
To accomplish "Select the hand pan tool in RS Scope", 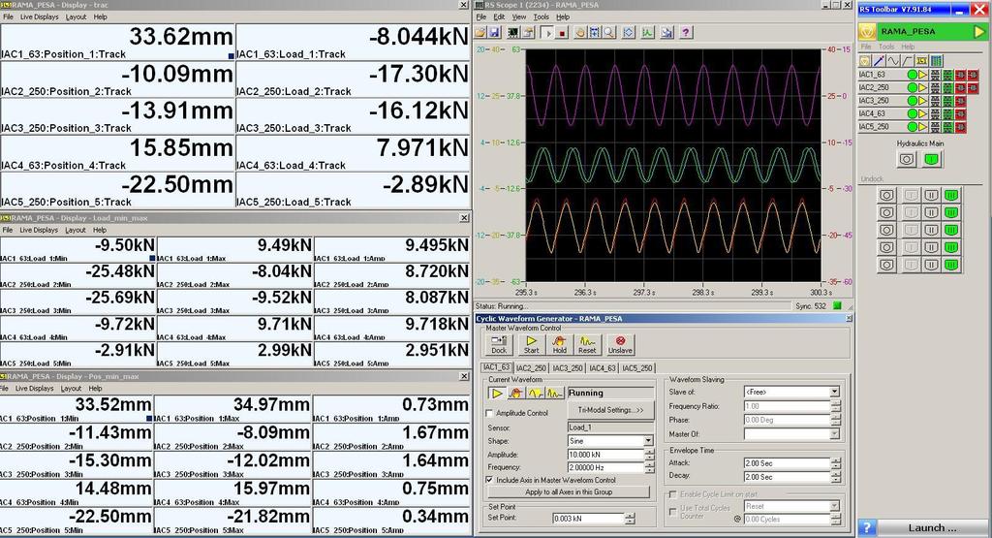I will click(x=580, y=32).
